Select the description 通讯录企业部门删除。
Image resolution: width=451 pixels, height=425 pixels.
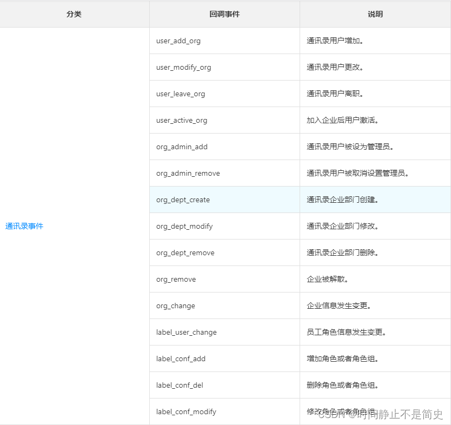pos(343,253)
